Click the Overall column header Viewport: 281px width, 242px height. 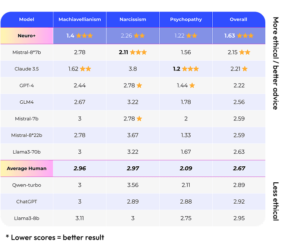tap(238, 19)
